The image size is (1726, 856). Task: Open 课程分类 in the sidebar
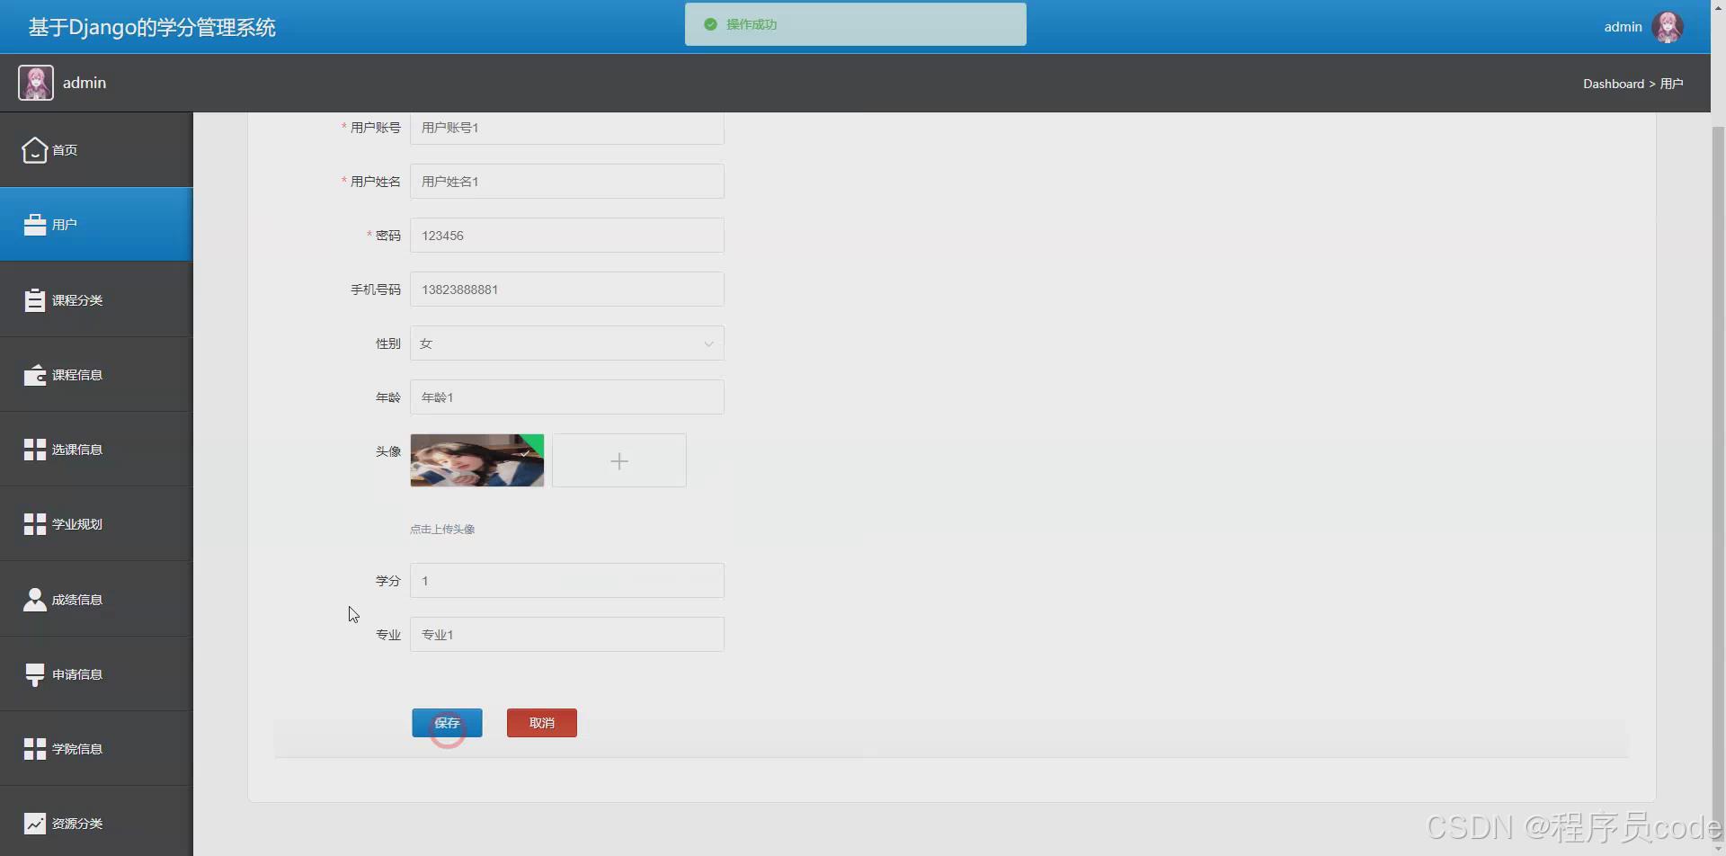(96, 299)
